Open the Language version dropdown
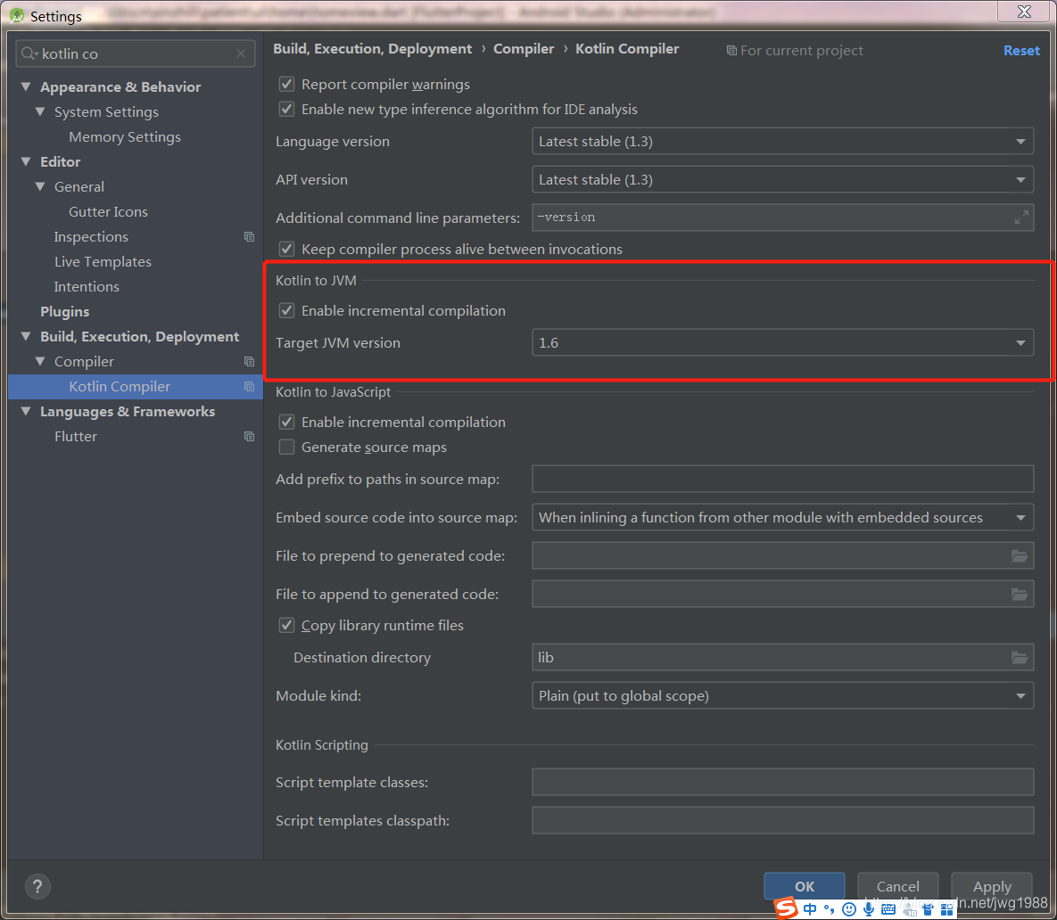Screen dimensions: 1057x920 pyautogui.click(x=782, y=142)
